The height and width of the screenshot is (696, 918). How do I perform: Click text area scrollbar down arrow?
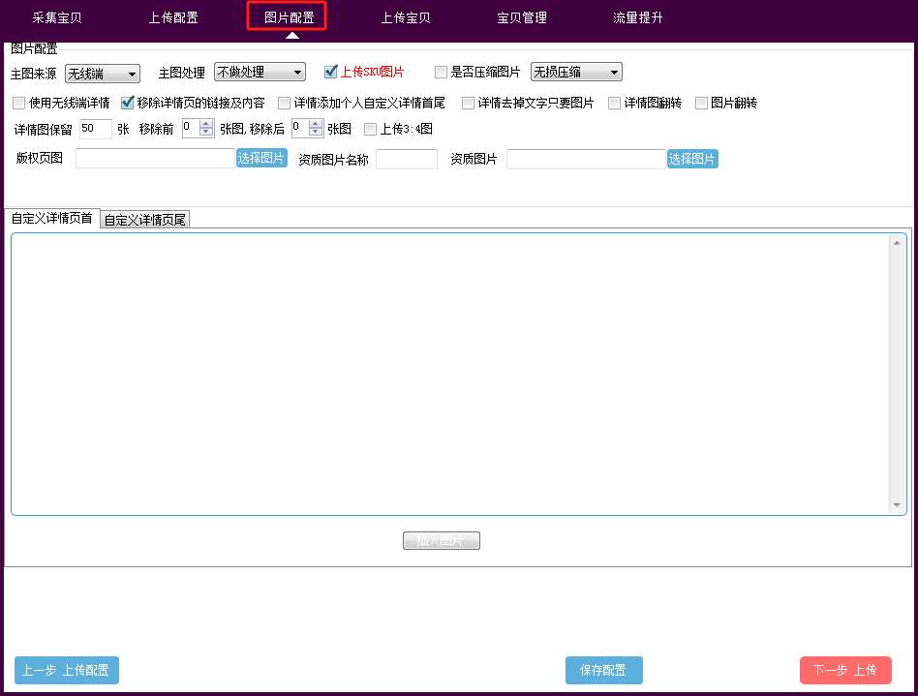[x=897, y=504]
